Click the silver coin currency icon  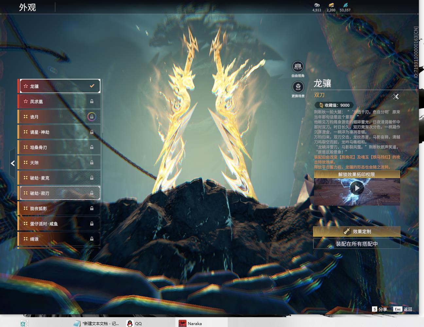coord(317,5)
